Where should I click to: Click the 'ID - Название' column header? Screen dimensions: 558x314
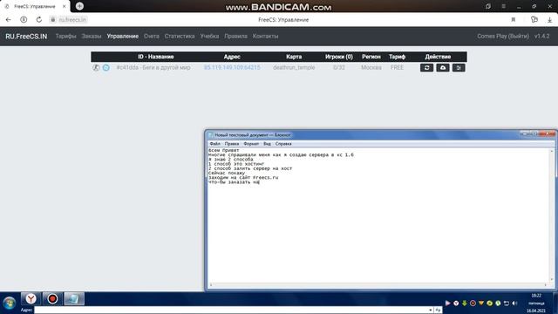156,57
